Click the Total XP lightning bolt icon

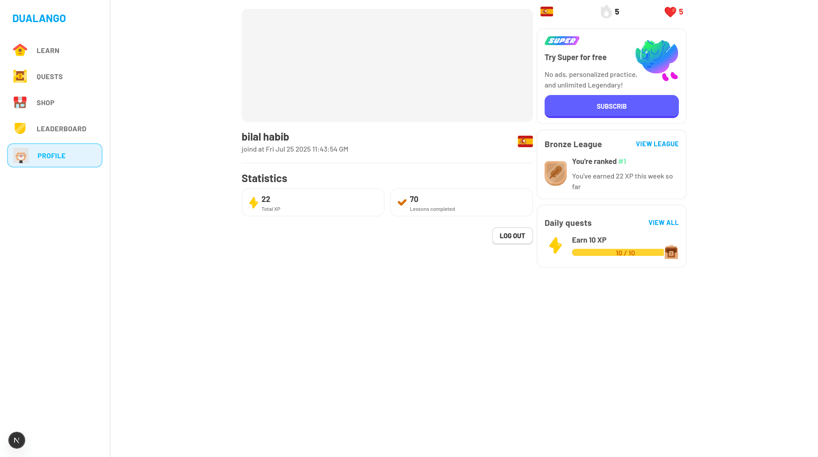pyautogui.click(x=254, y=203)
